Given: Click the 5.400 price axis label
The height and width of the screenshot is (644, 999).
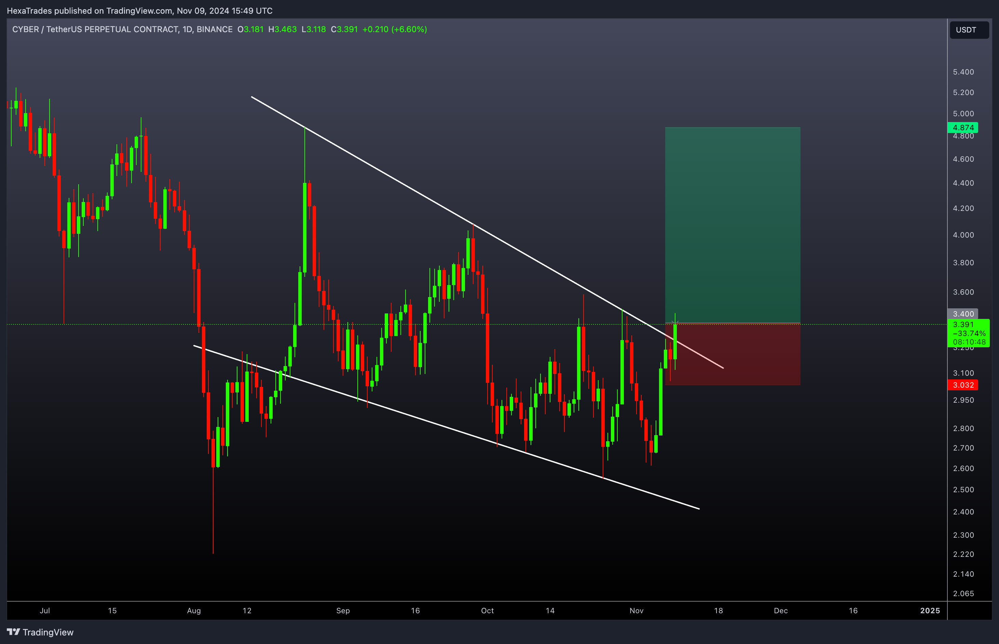Looking at the screenshot, I should point(963,72).
